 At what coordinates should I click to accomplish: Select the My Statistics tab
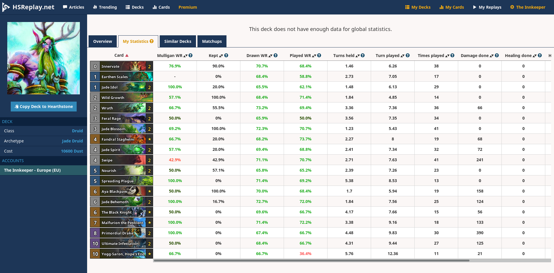click(x=138, y=41)
